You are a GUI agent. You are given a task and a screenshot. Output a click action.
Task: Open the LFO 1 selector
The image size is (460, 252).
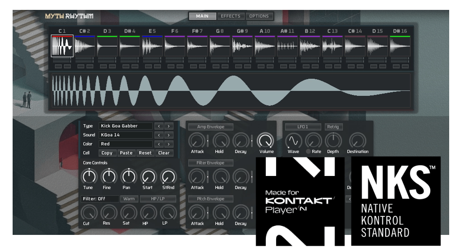(x=303, y=127)
